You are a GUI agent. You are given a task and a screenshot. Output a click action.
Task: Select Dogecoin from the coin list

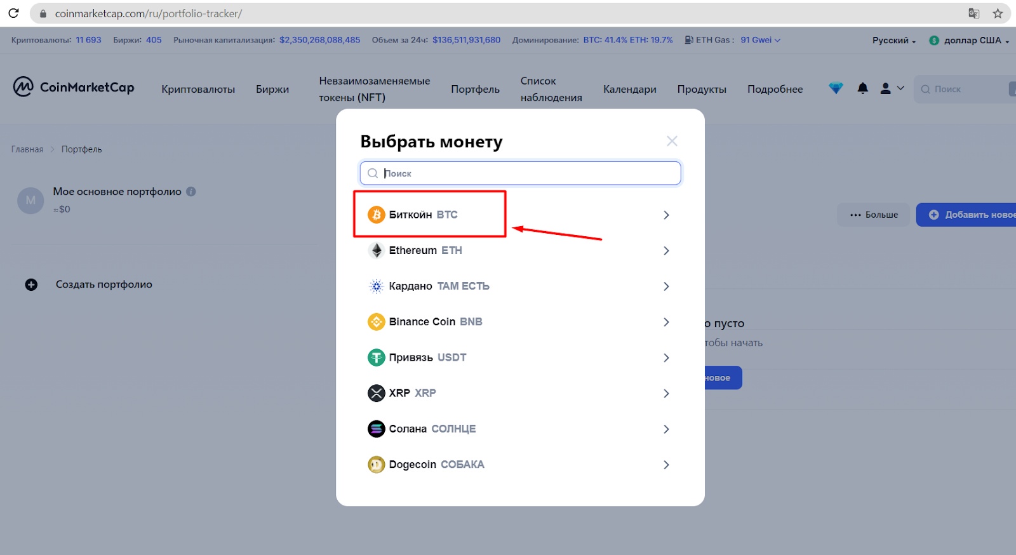coord(520,465)
